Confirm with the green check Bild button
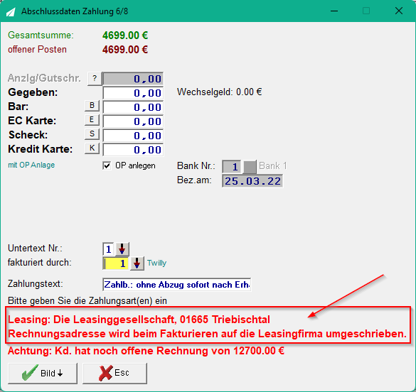Image resolution: width=416 pixels, height=392 pixels. [x=43, y=374]
